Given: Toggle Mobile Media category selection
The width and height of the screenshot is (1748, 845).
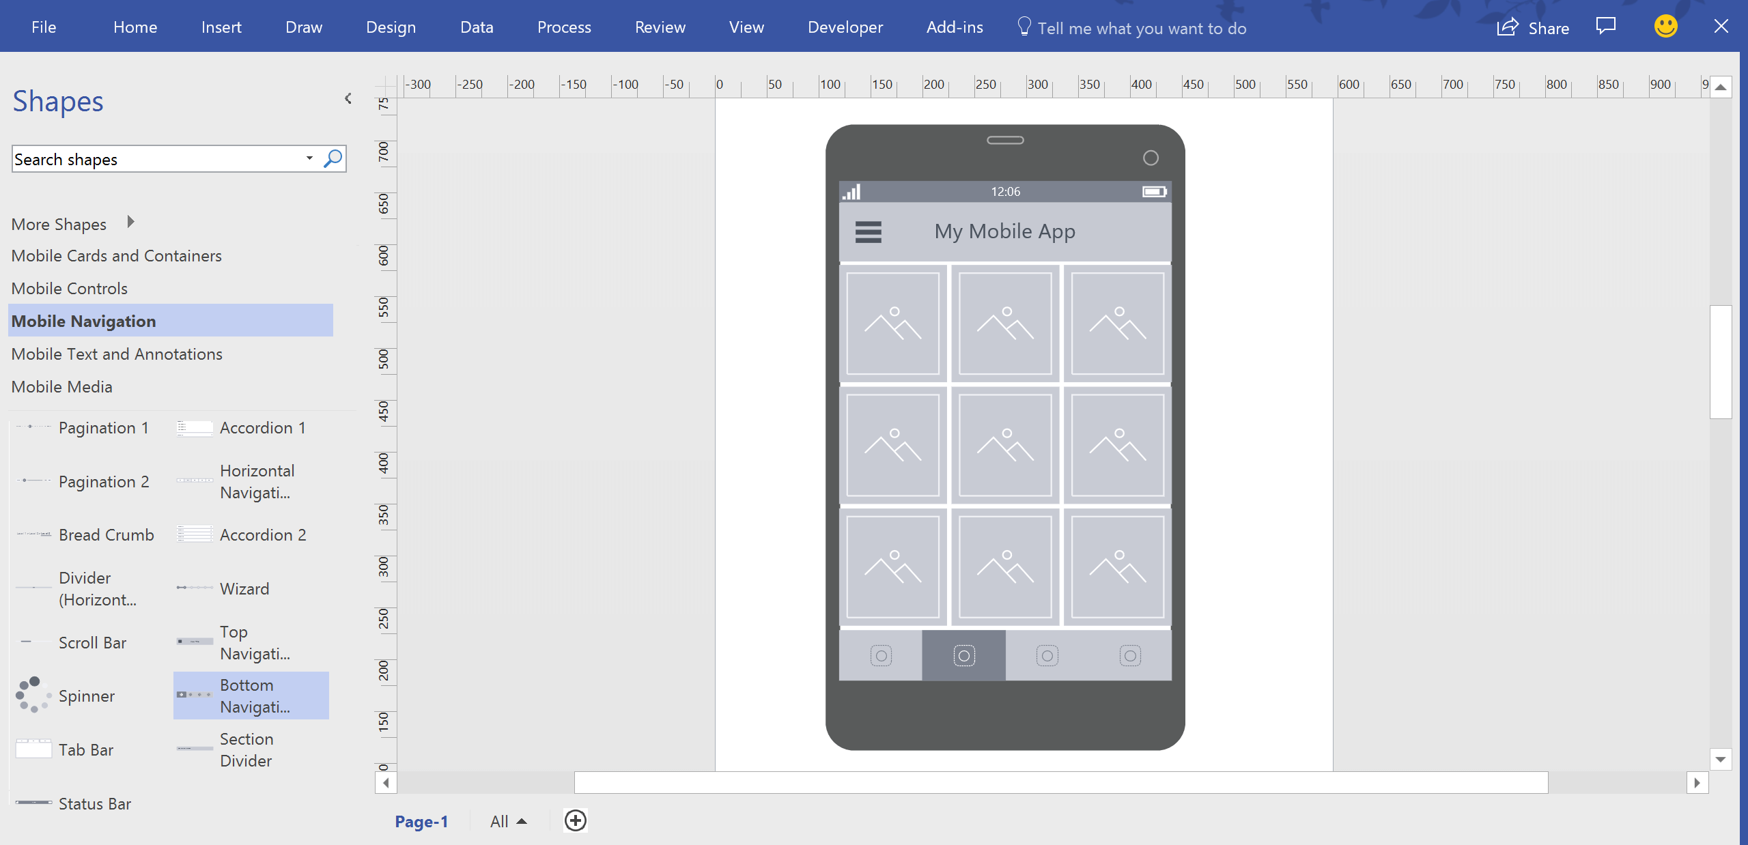Looking at the screenshot, I should [x=62, y=387].
